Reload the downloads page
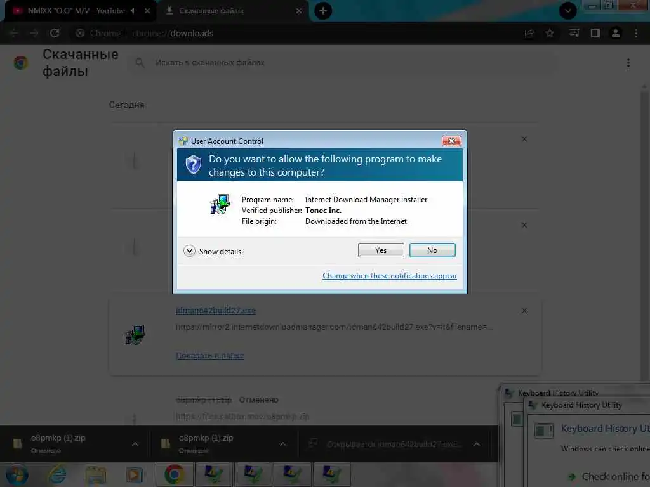The width and height of the screenshot is (650, 487). 55,33
